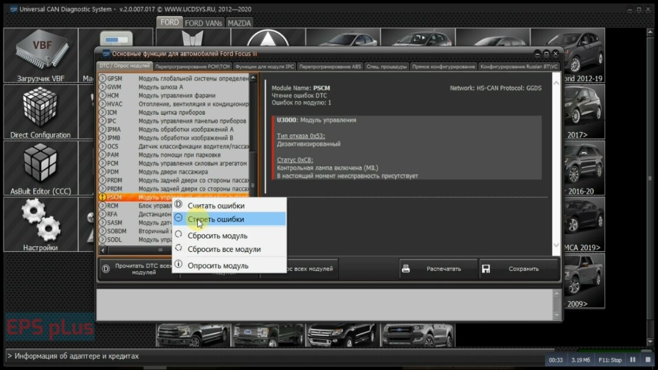Open the VBF loader (Загрузчик VBF)
This screenshot has height=370, width=658.
tap(41, 55)
